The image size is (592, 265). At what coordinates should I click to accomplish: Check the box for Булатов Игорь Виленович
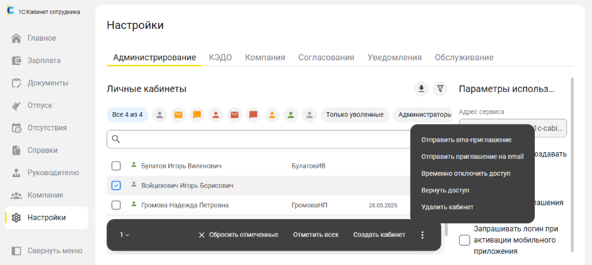(116, 166)
